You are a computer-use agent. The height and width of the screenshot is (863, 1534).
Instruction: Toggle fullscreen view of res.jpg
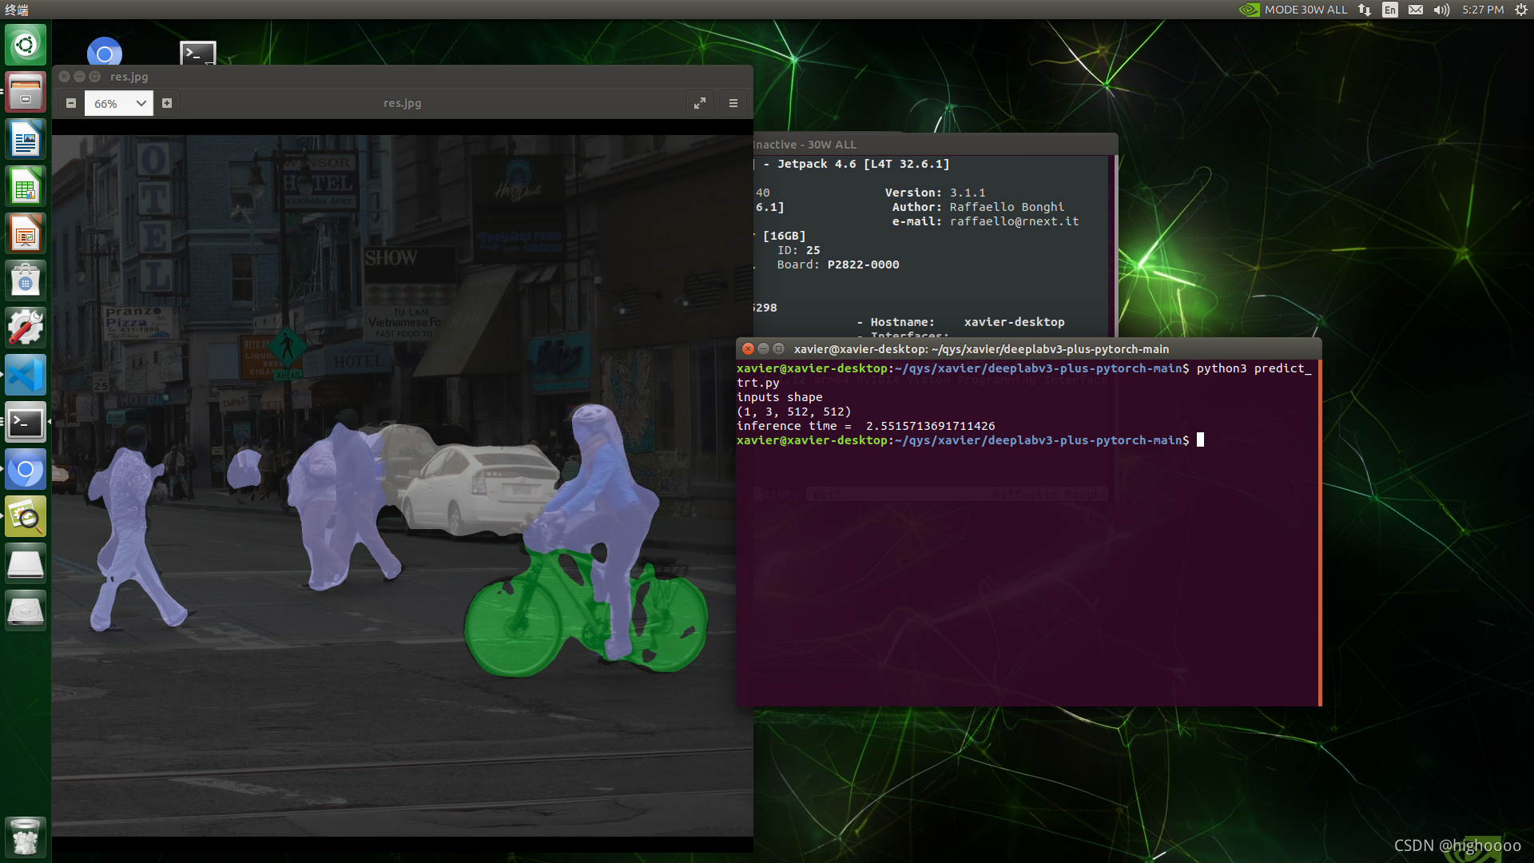(700, 103)
